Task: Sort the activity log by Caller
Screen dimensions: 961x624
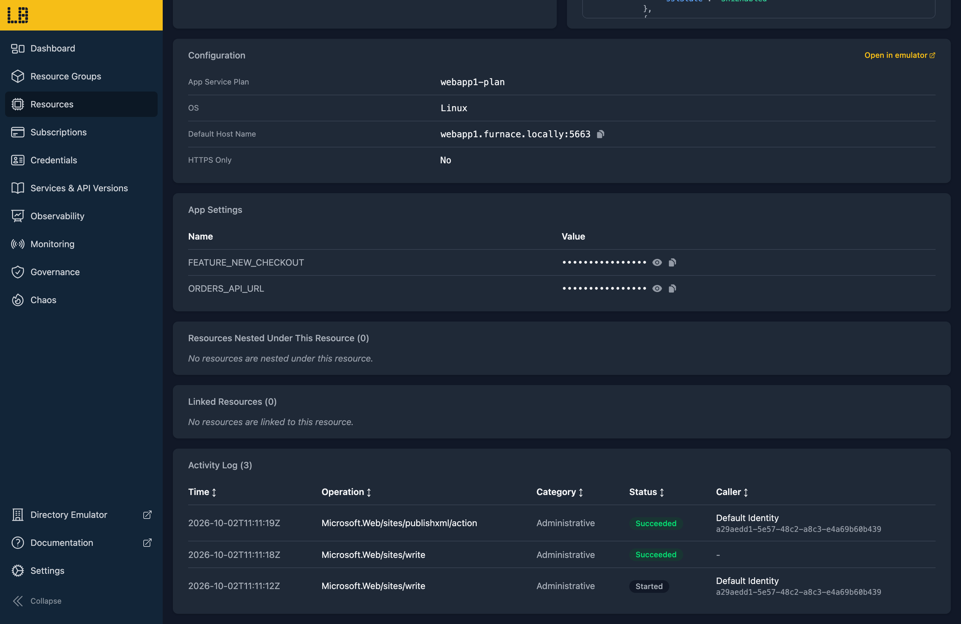Action: 732,492
